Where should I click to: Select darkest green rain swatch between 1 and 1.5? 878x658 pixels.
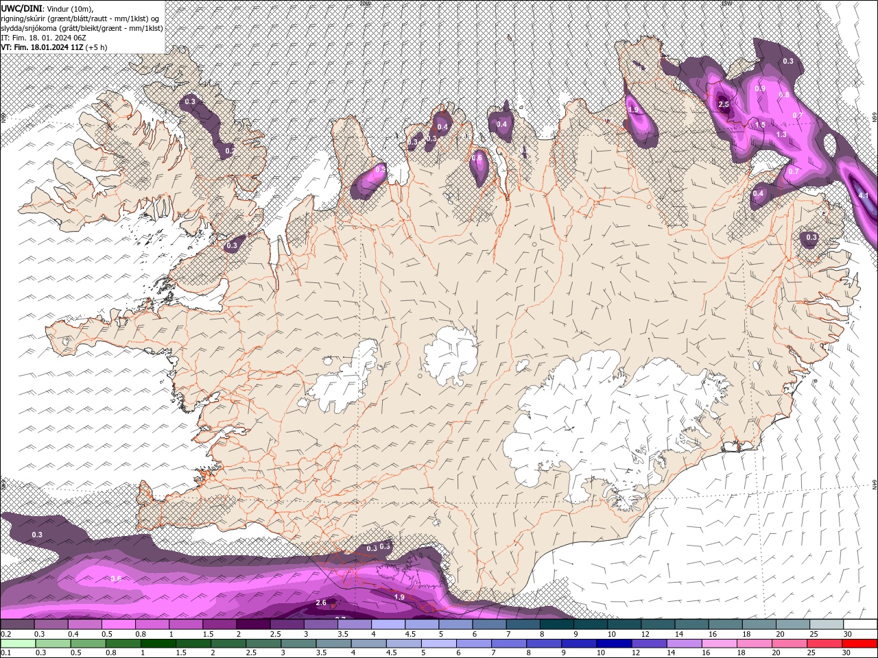[x=158, y=644]
